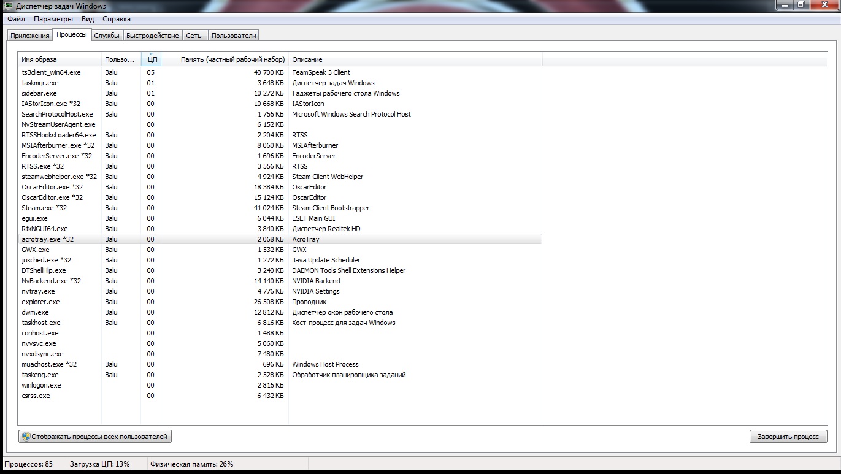
Task: Switch to the Приложения tab
Action: [29, 36]
